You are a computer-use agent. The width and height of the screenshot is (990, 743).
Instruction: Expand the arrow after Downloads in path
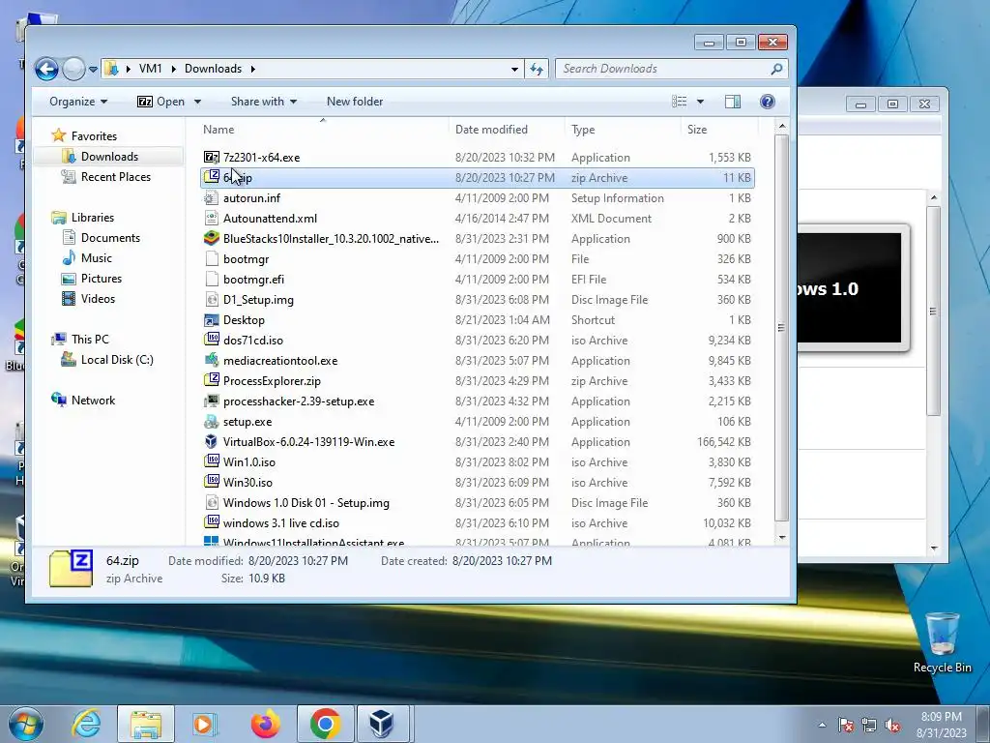[252, 69]
